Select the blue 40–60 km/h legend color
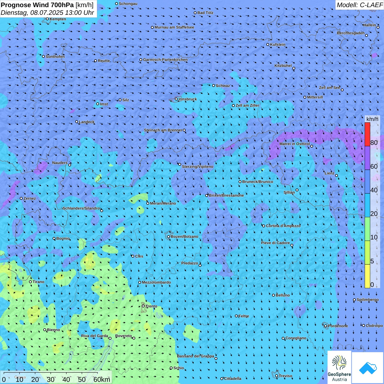This screenshot has height=384, width=384. pyautogui.click(x=367, y=182)
